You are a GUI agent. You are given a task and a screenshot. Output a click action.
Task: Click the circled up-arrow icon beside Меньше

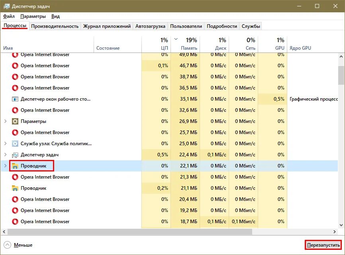coord(7,245)
